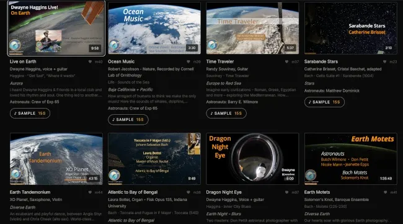
Task: Favorite Sarabande Stars with heart icon
Action: (385, 61)
